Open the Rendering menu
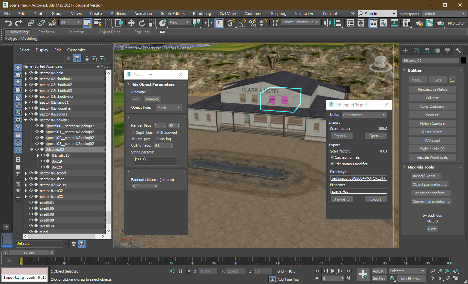This screenshot has height=284, width=468. pos(202,14)
